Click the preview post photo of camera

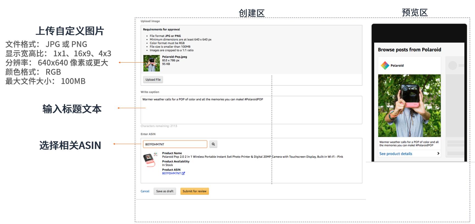(409, 106)
